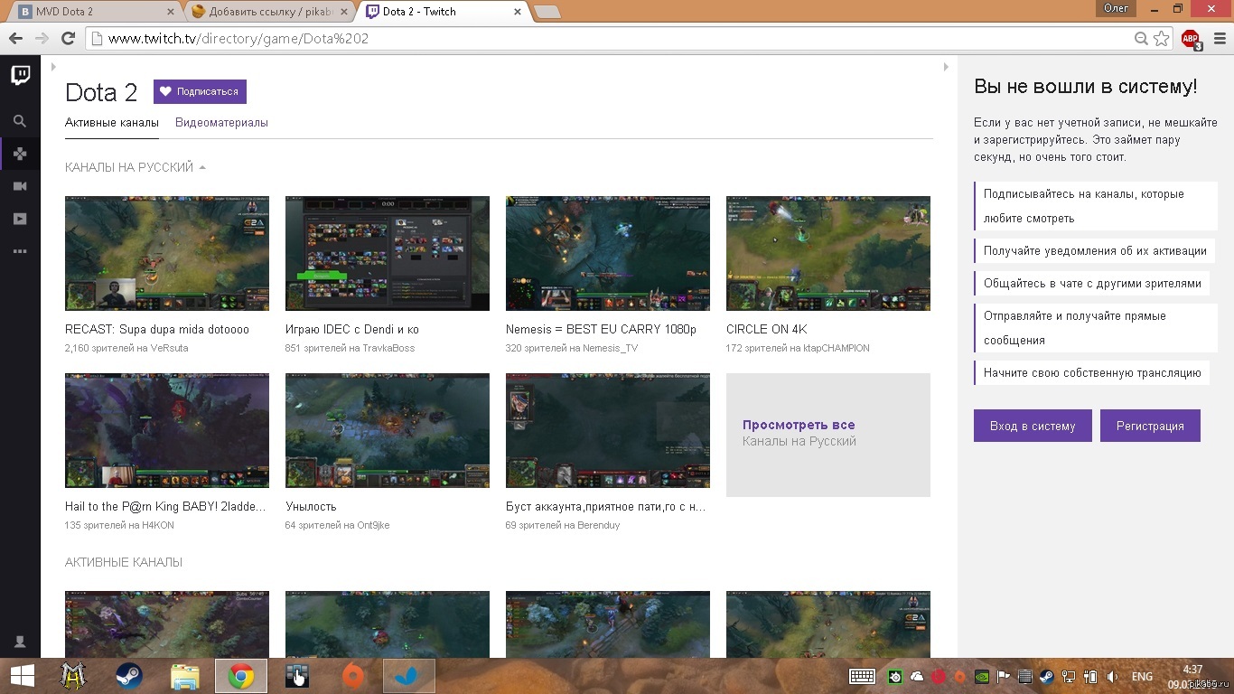Open the Унылость stream thumbnail
This screenshot has width=1234, height=694.
[388, 430]
